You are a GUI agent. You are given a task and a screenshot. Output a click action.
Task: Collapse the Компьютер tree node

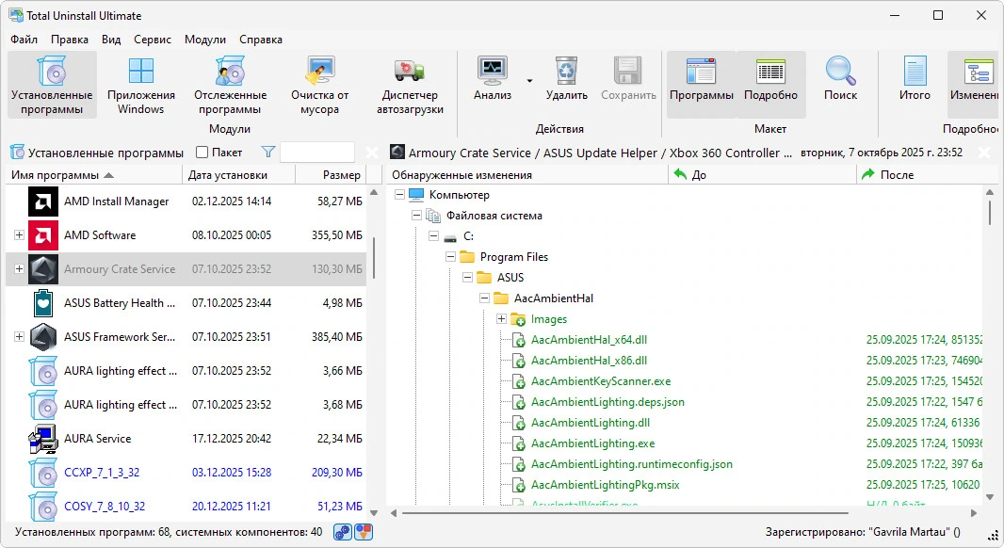(399, 195)
